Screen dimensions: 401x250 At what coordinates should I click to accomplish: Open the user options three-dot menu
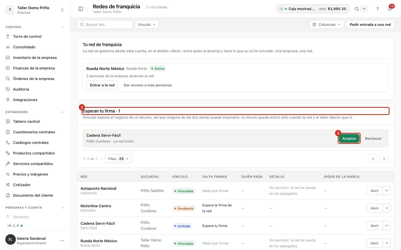point(62,241)
